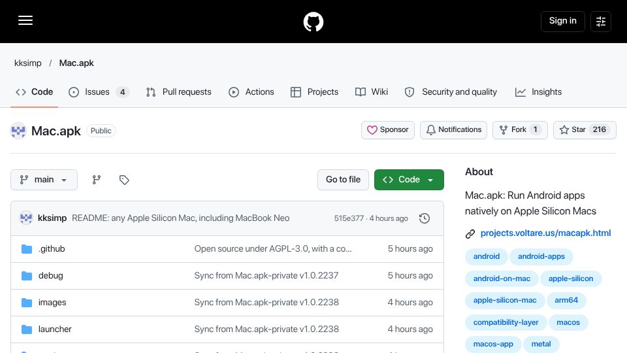
Task: Click the kksimp avatar in the commit row
Action: click(26, 218)
